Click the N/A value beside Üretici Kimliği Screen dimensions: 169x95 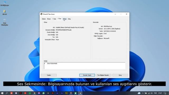57,32
